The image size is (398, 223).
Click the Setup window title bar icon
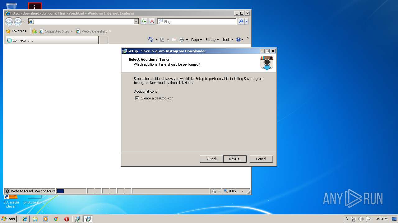124,51
